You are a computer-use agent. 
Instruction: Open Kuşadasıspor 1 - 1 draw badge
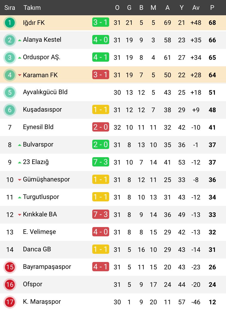tap(101, 110)
